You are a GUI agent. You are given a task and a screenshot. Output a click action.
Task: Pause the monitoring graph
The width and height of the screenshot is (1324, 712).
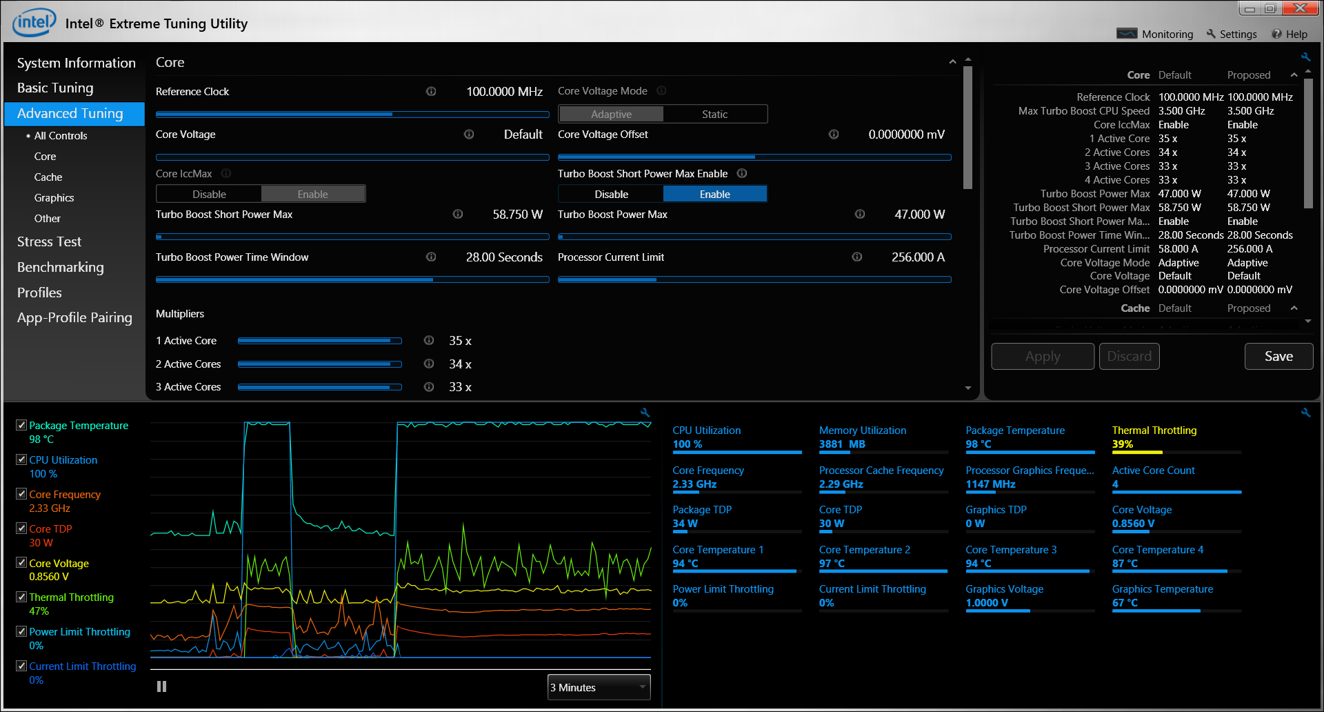click(161, 686)
